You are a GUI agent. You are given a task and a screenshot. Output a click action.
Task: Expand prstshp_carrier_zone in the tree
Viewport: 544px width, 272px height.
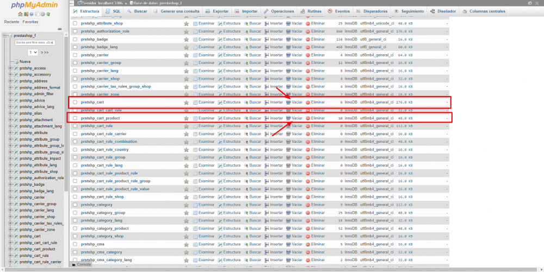pyautogui.click(x=10, y=230)
